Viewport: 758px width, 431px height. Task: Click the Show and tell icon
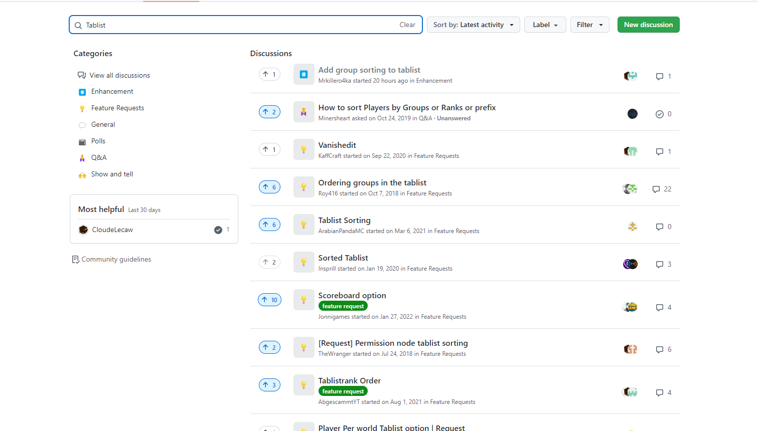pyautogui.click(x=82, y=174)
